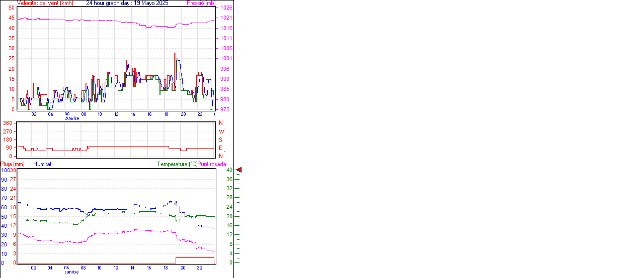Viewport: 644px width, 278px height.
Task: Click the 1026 pressure axis value
Action: pyautogui.click(x=225, y=8)
